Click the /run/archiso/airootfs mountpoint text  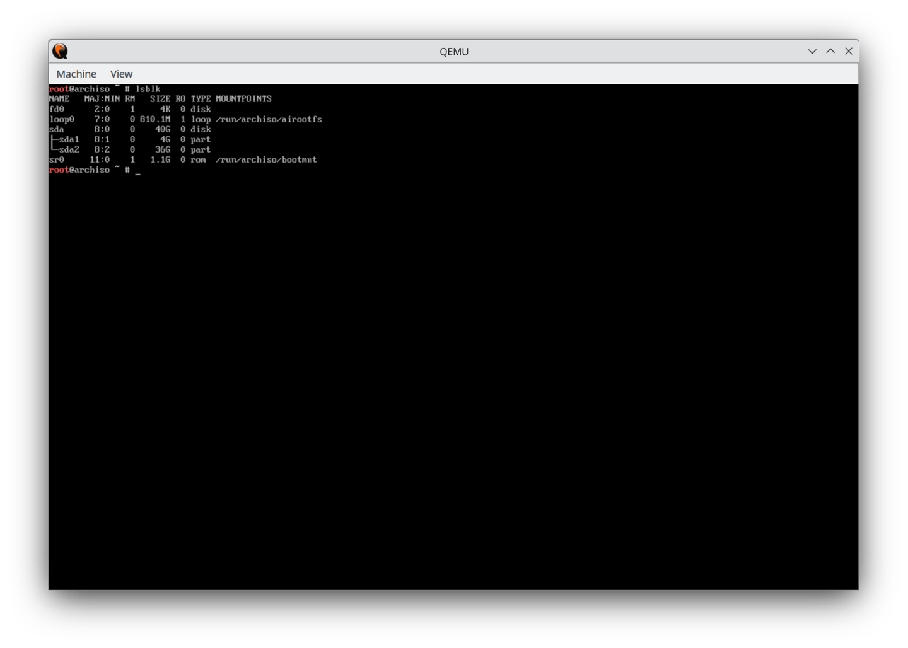coord(269,119)
